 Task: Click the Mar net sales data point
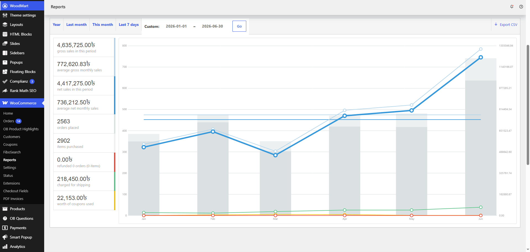(x=275, y=155)
